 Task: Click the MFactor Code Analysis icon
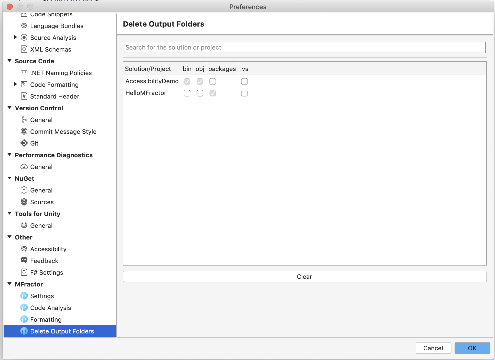(24, 308)
